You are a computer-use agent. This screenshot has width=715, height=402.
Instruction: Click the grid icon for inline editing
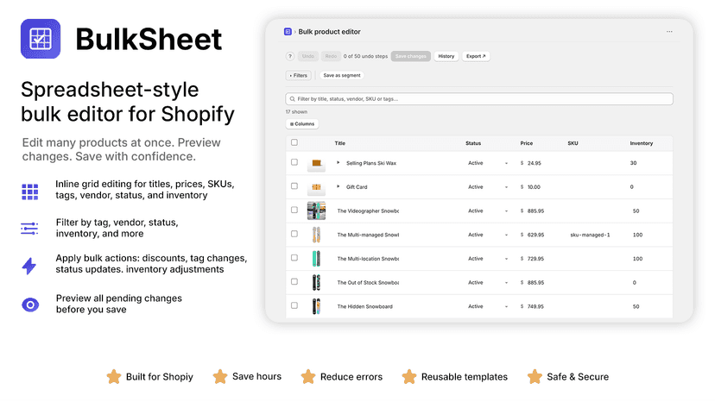[30, 192]
